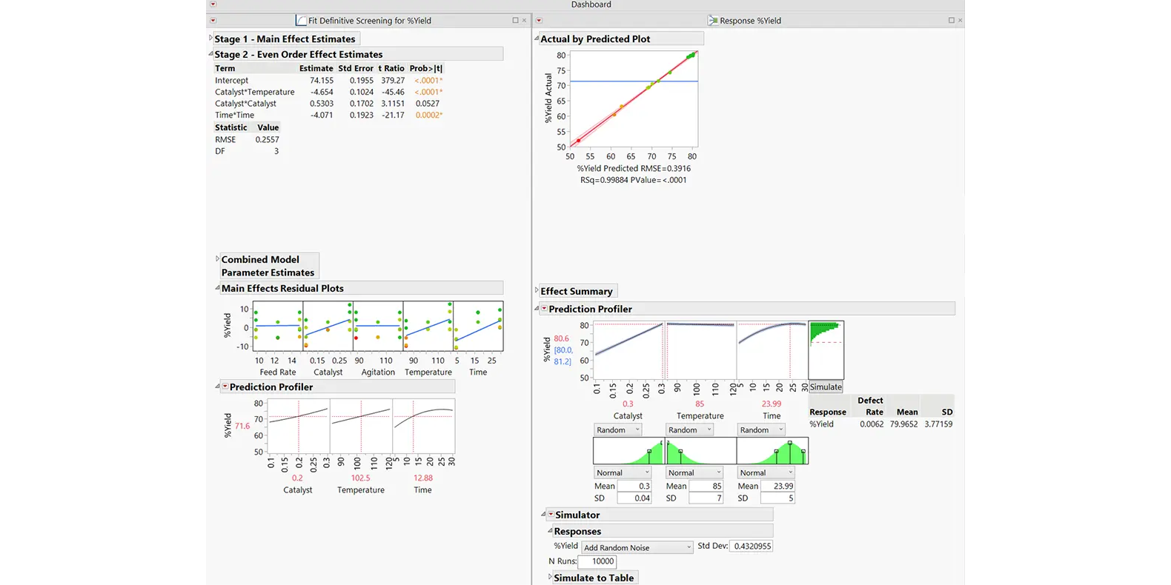The image size is (1171, 585).
Task: Click the Fit Definitive Screening curve icon
Action: click(301, 21)
